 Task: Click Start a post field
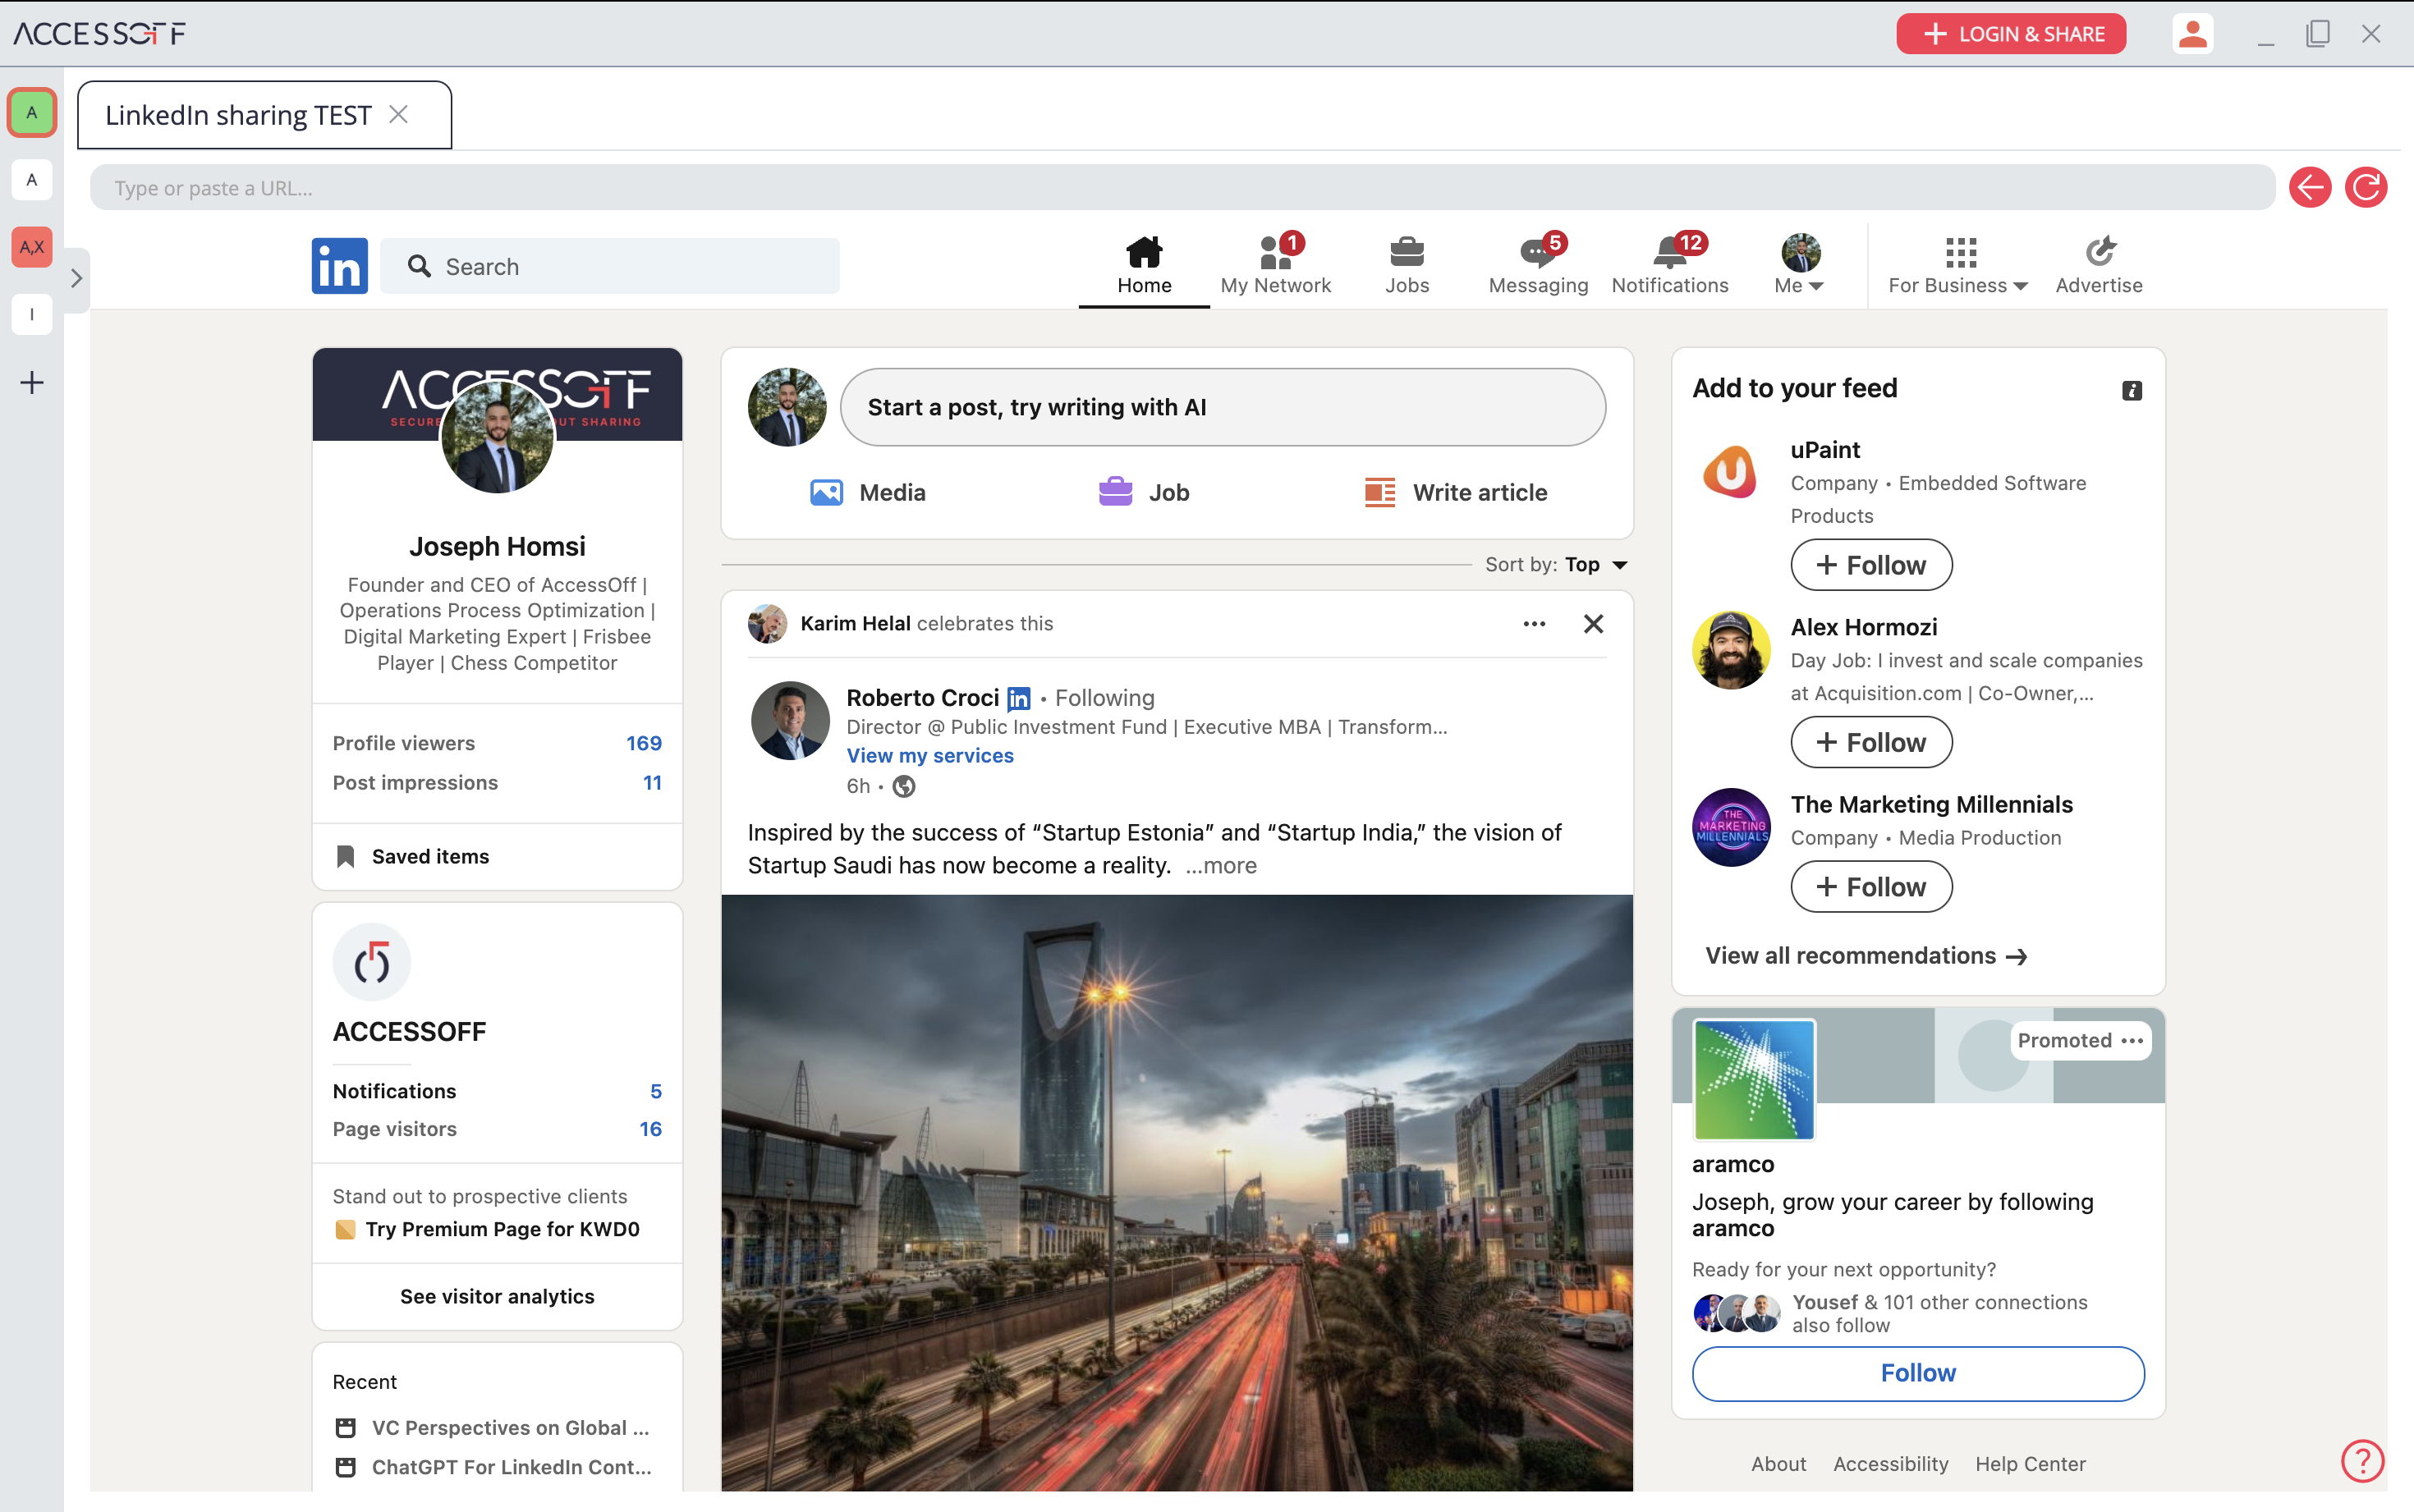1223,407
